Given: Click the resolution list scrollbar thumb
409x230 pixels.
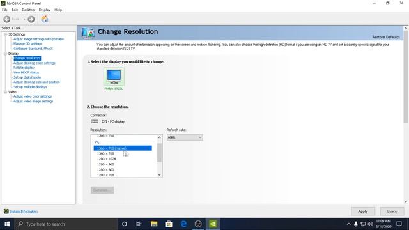Looking at the screenshot, I should click(x=159, y=152).
